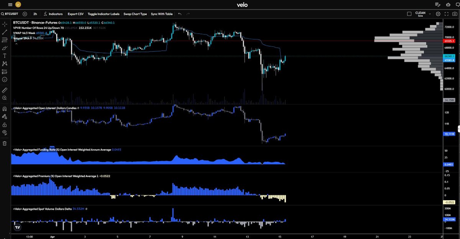The width and height of the screenshot is (460, 239).
Task: Redo the last chart action
Action: tap(188, 14)
